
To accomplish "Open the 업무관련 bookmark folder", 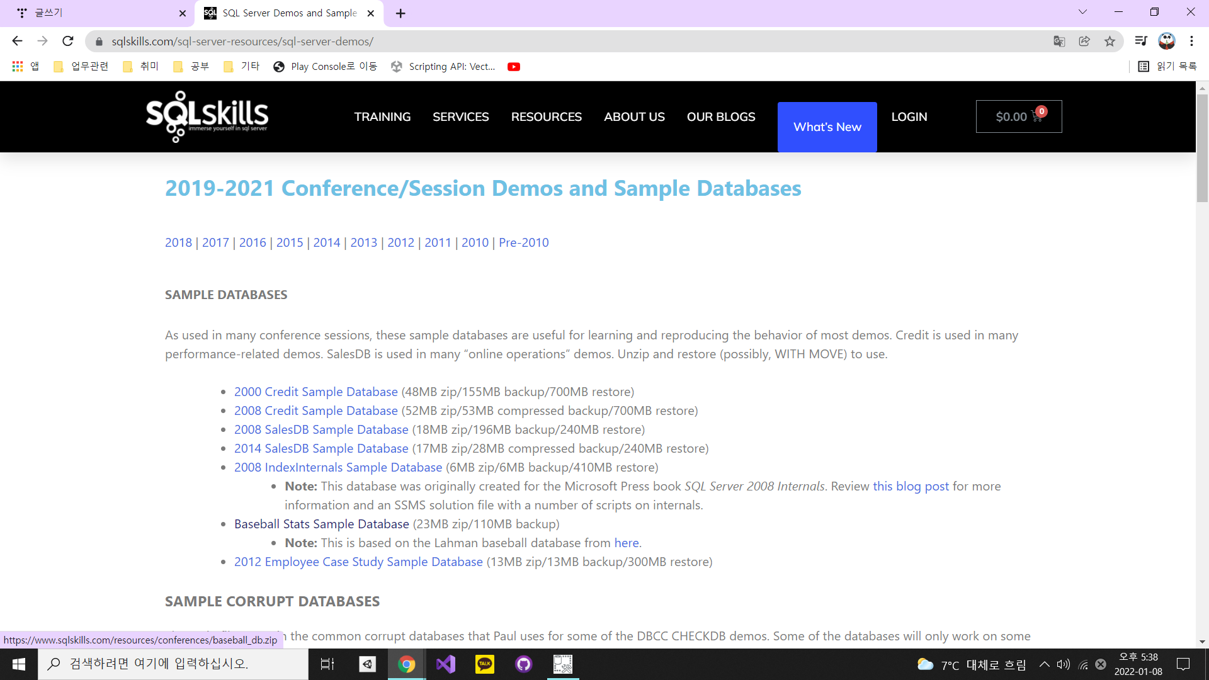I will [81, 66].
